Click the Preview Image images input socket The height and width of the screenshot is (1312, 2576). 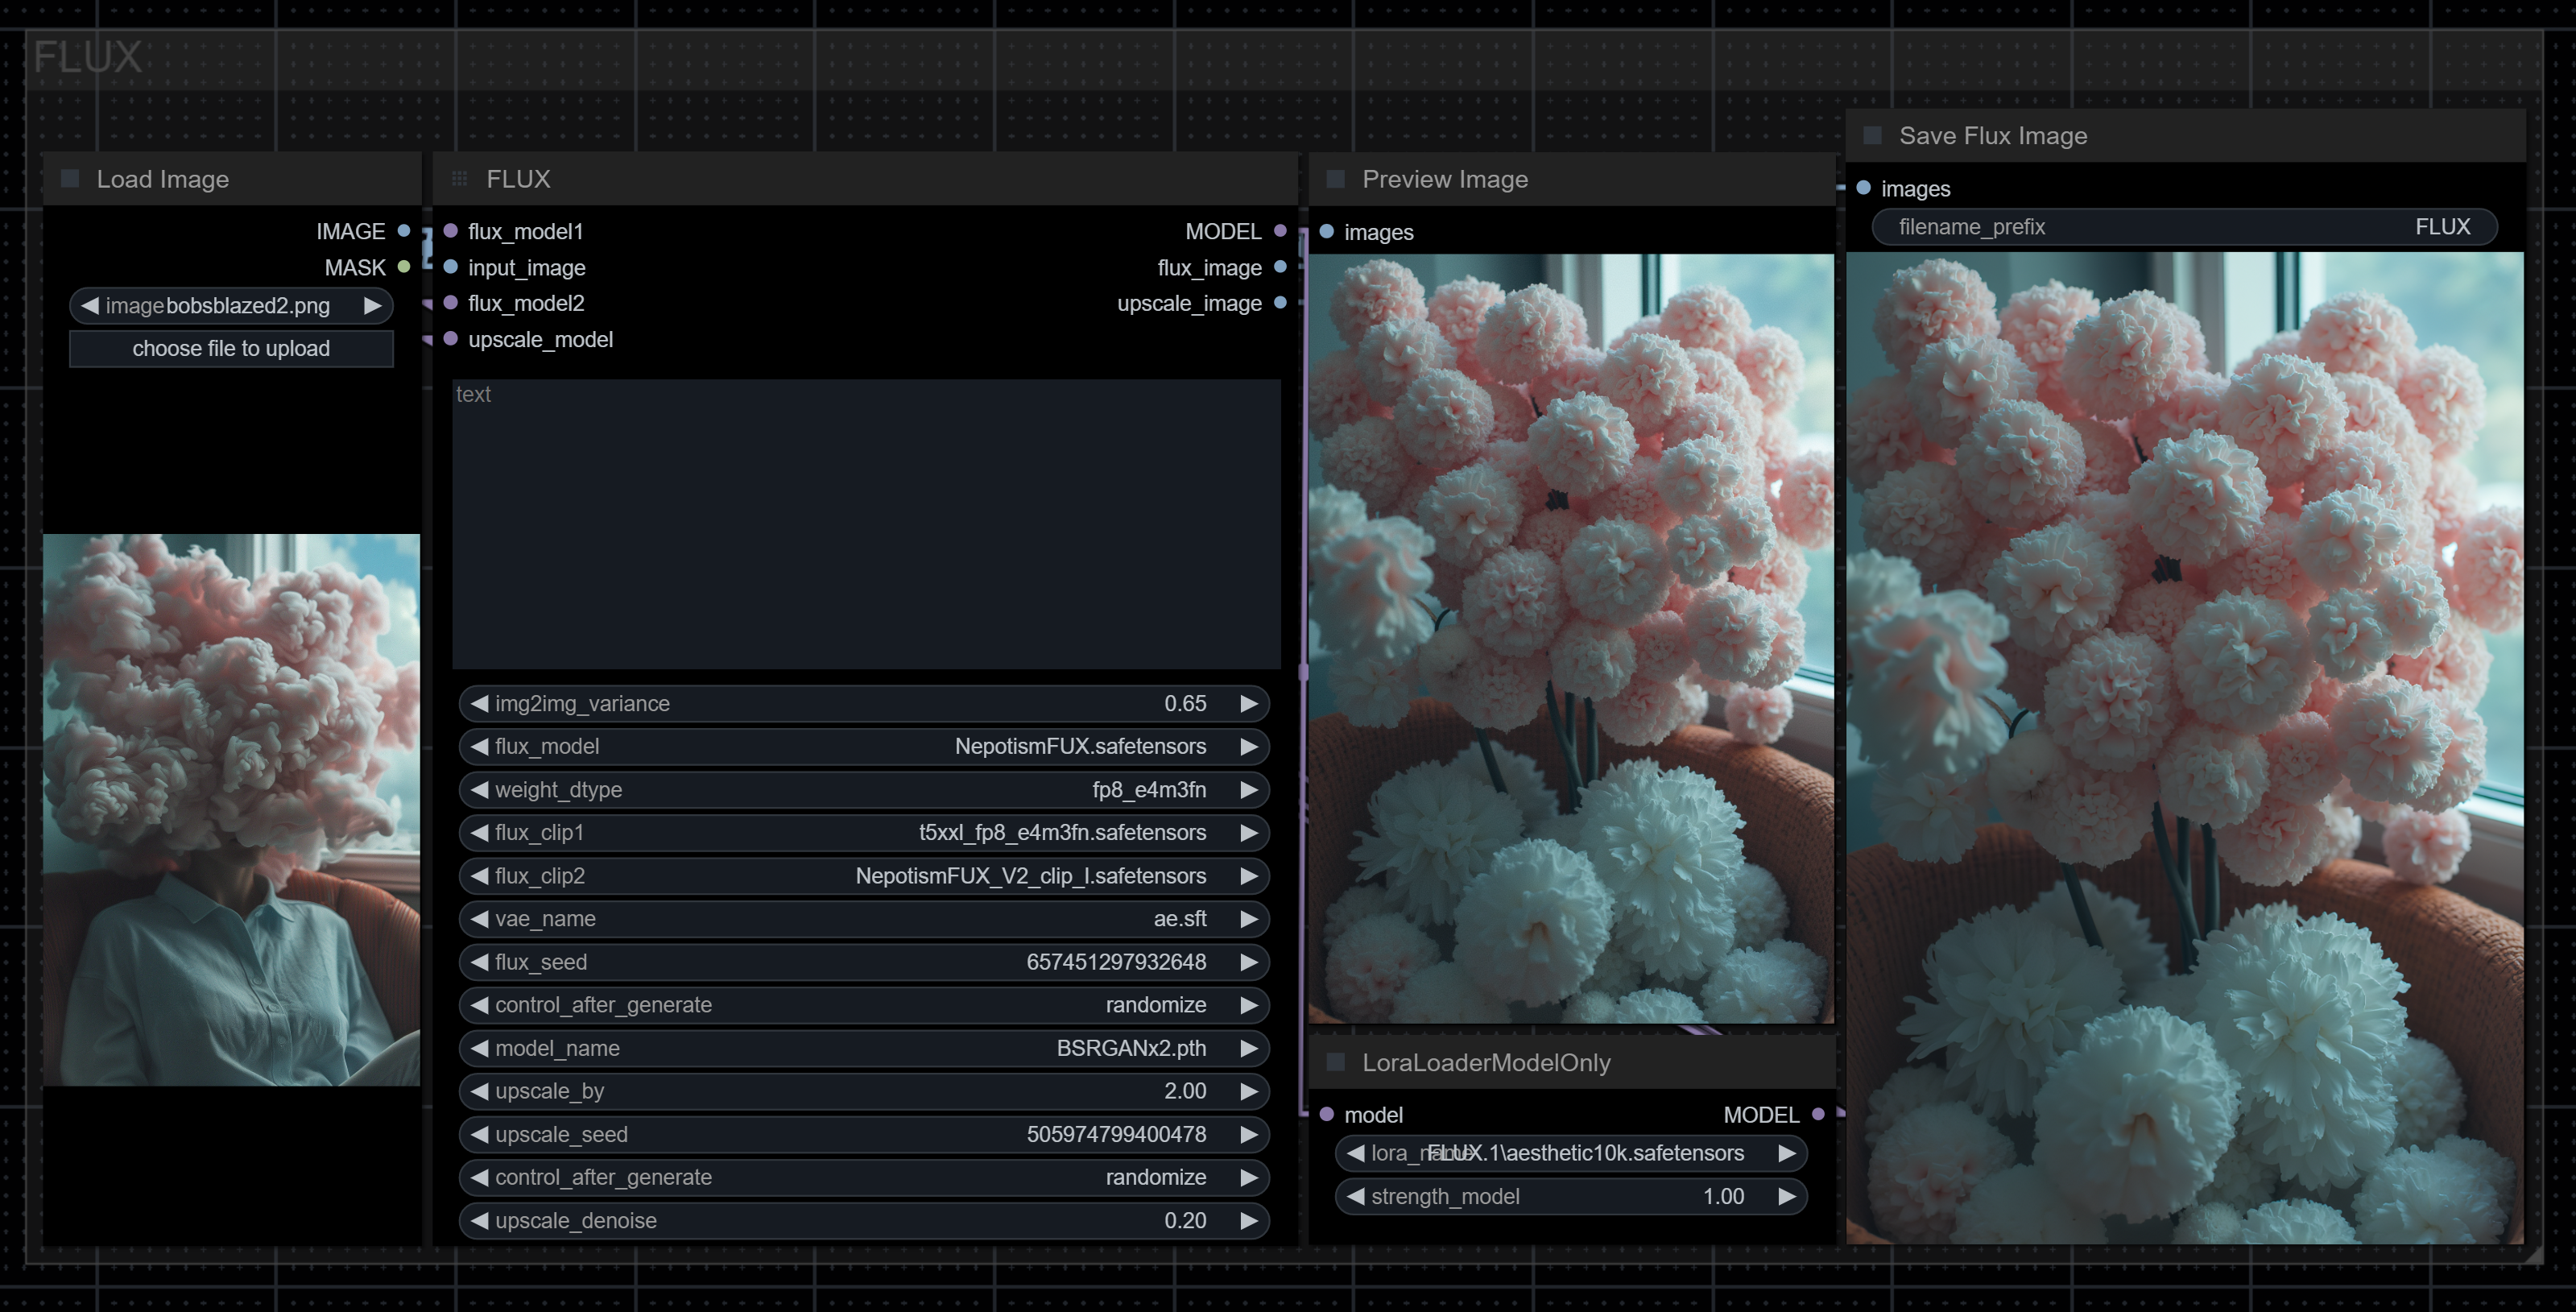pyautogui.click(x=1327, y=232)
